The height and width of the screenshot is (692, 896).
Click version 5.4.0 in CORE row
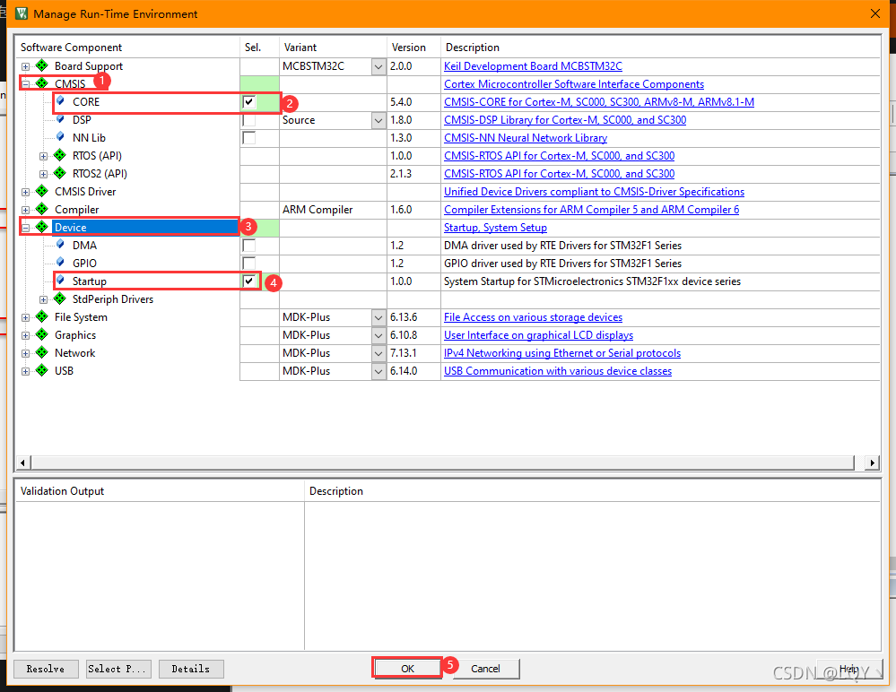[x=401, y=101]
